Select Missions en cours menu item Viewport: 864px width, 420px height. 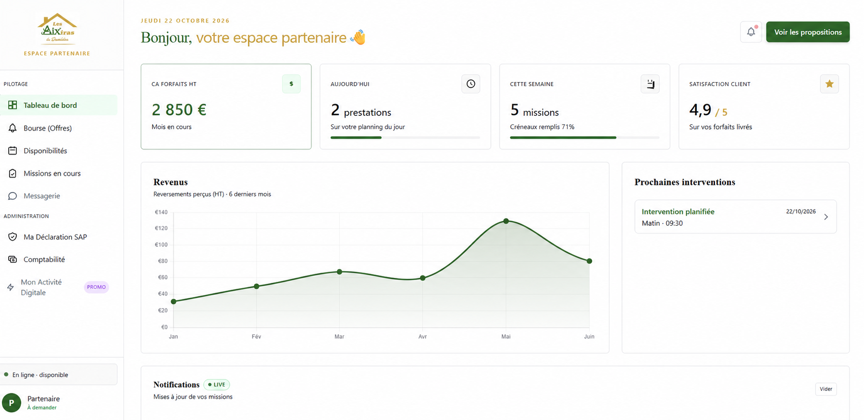[x=59, y=173]
